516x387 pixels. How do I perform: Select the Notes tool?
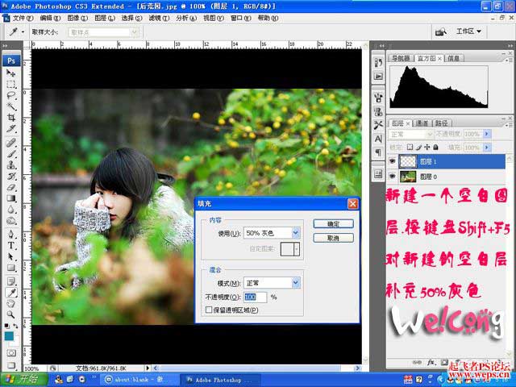[10, 281]
